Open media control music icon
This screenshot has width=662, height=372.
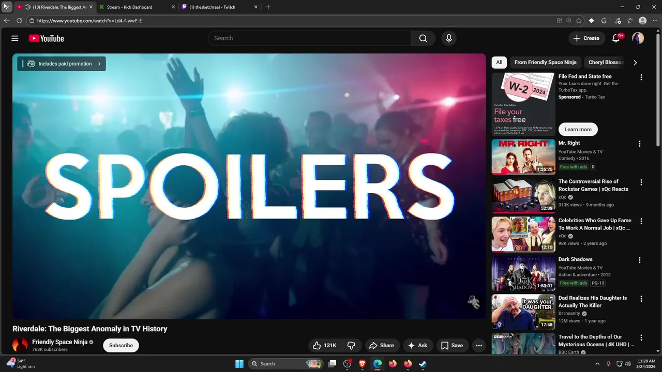click(x=618, y=21)
